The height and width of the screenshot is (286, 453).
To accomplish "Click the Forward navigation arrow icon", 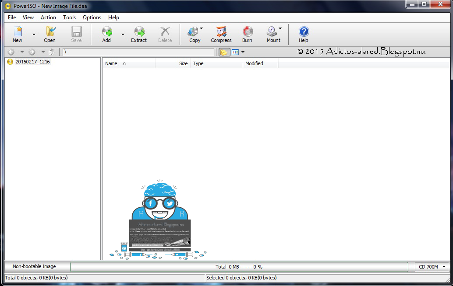I will (x=32, y=52).
